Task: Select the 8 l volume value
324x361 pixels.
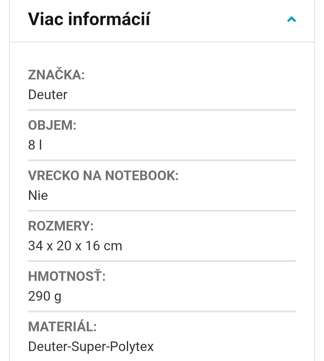Action: [35, 145]
